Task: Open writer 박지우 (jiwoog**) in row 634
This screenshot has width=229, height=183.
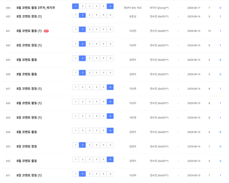Action: coord(159,8)
